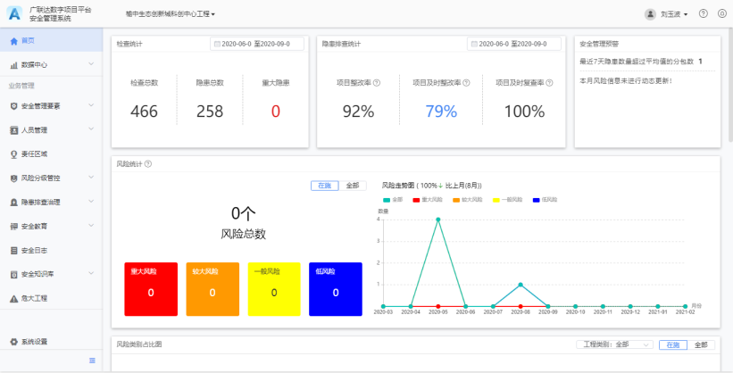
Task: Click the sidebar collapse icon at bottom
Action: [x=92, y=360]
